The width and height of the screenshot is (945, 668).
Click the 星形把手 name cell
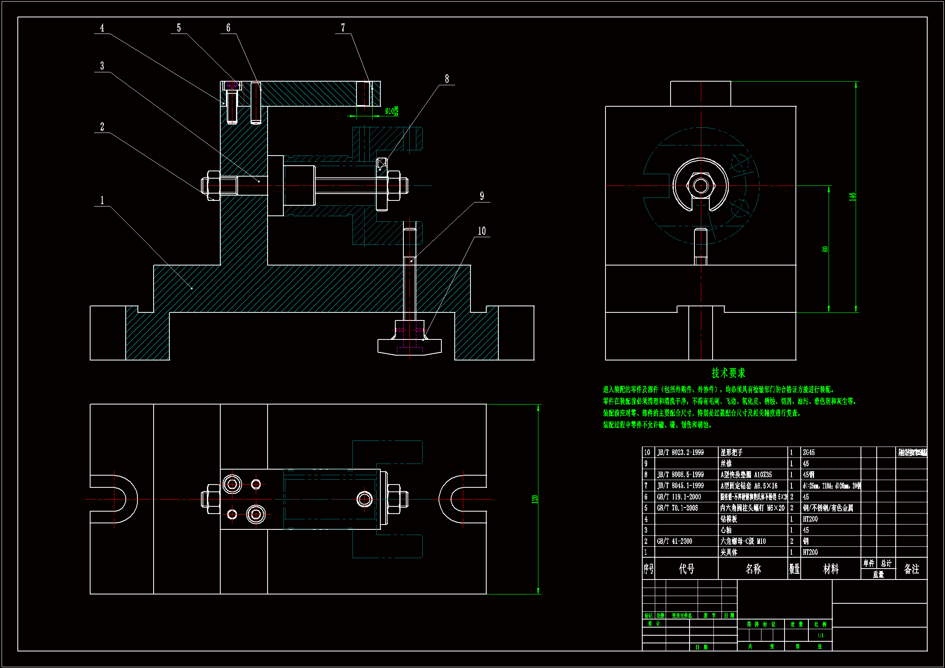[x=732, y=453]
